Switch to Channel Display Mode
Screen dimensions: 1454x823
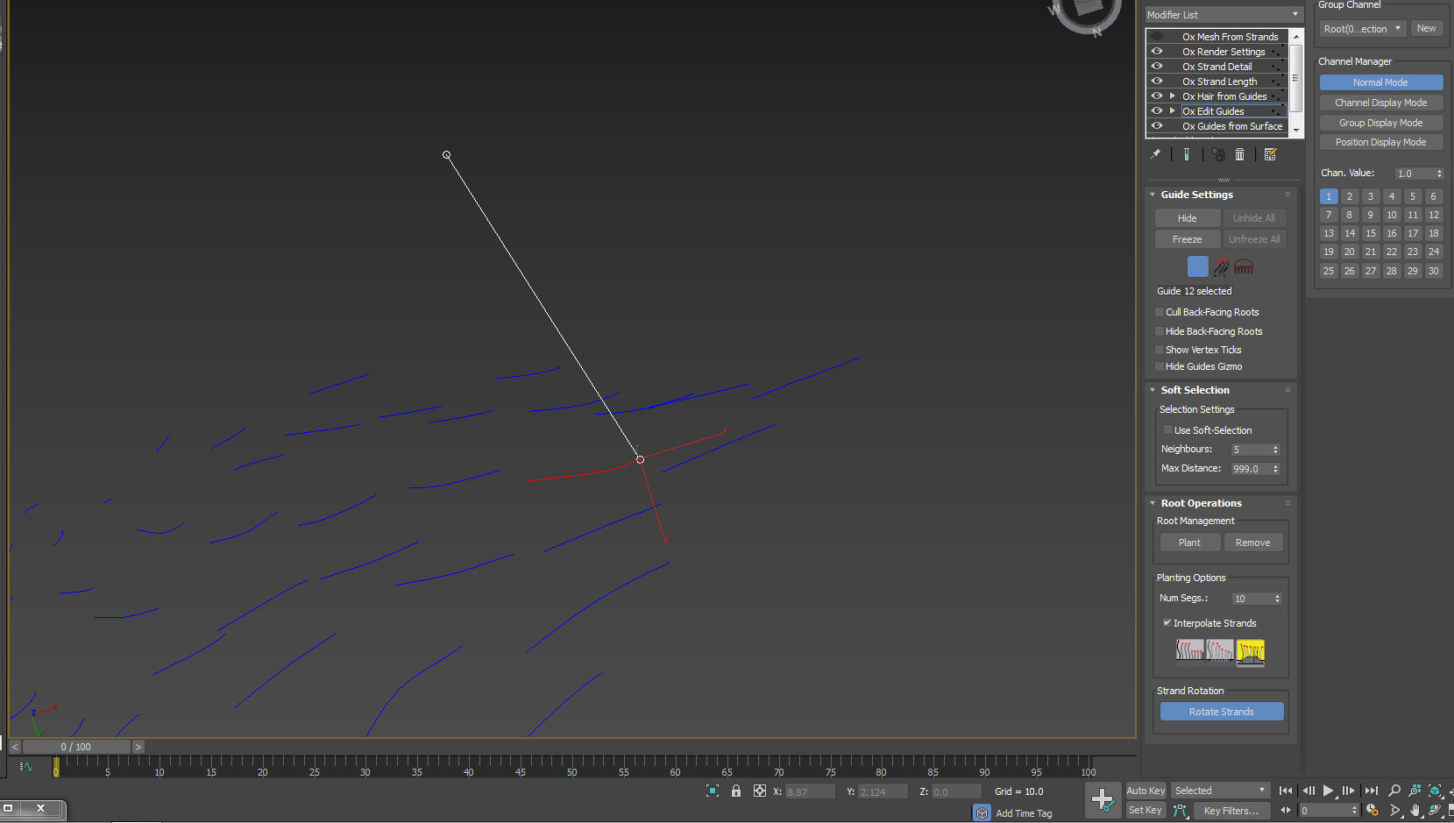[x=1380, y=103]
